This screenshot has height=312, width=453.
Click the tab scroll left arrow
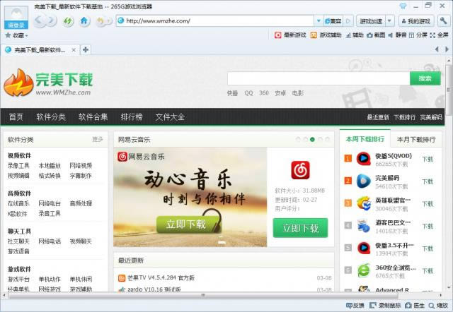437,49
